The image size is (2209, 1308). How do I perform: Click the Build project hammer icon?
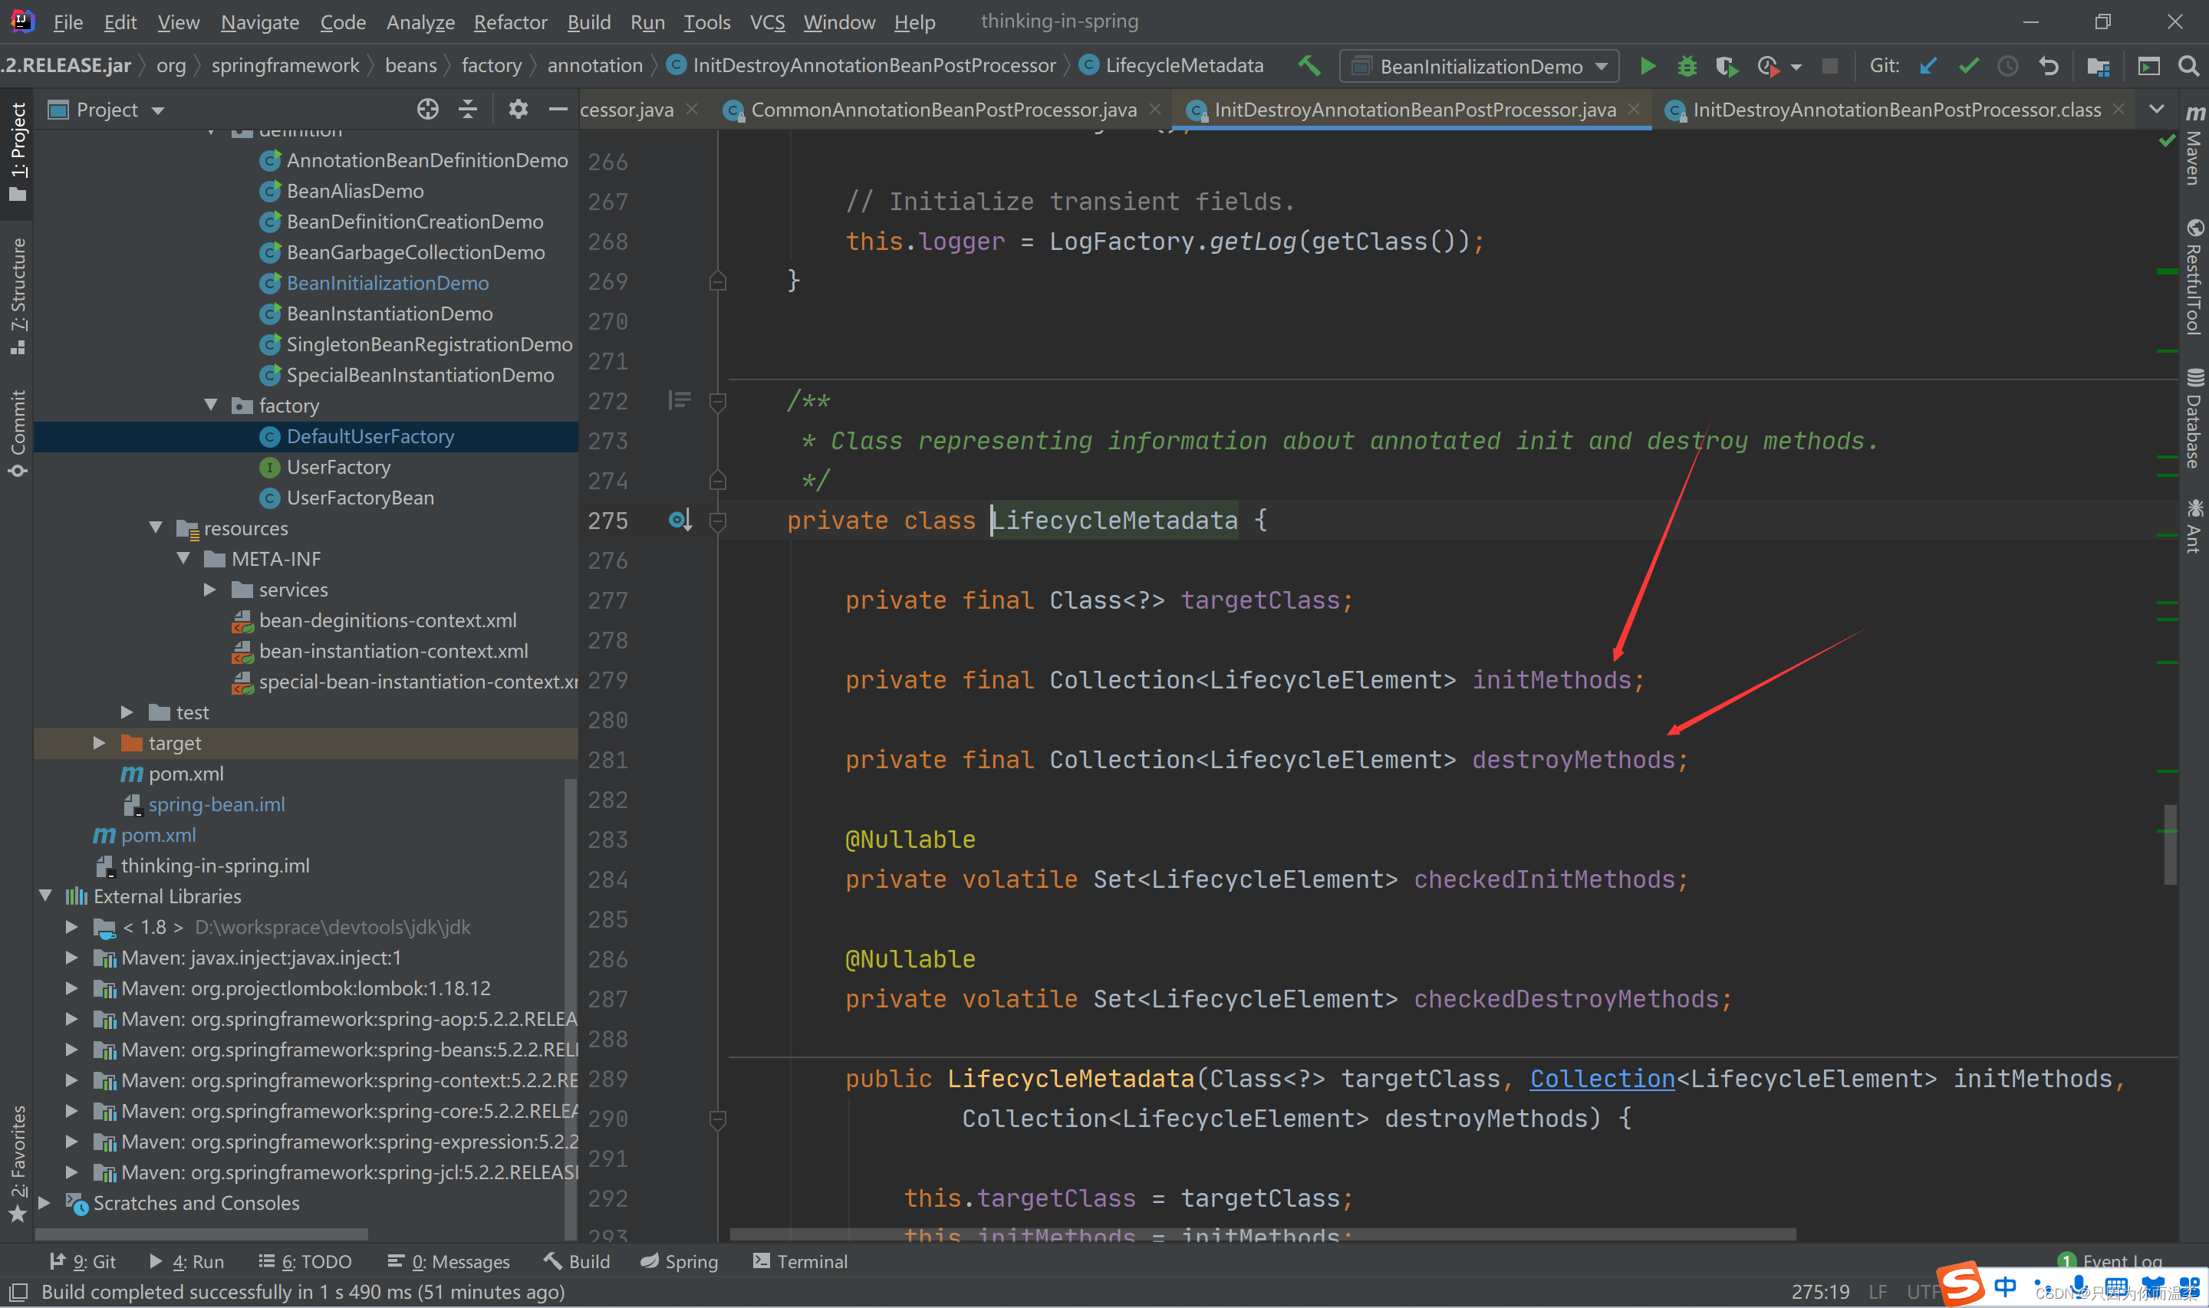tap(1309, 66)
